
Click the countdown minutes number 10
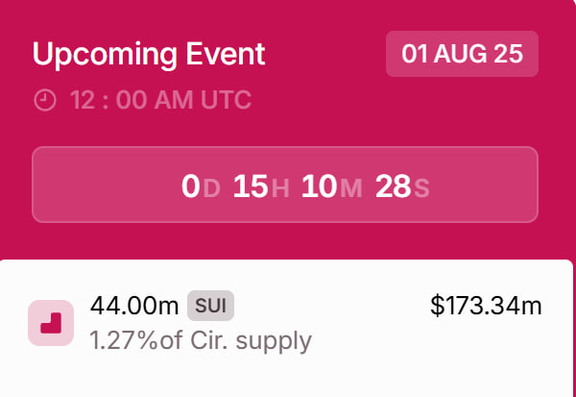coord(319,186)
